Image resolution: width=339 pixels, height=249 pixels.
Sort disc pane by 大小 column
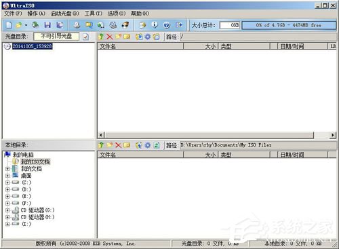click(x=201, y=46)
